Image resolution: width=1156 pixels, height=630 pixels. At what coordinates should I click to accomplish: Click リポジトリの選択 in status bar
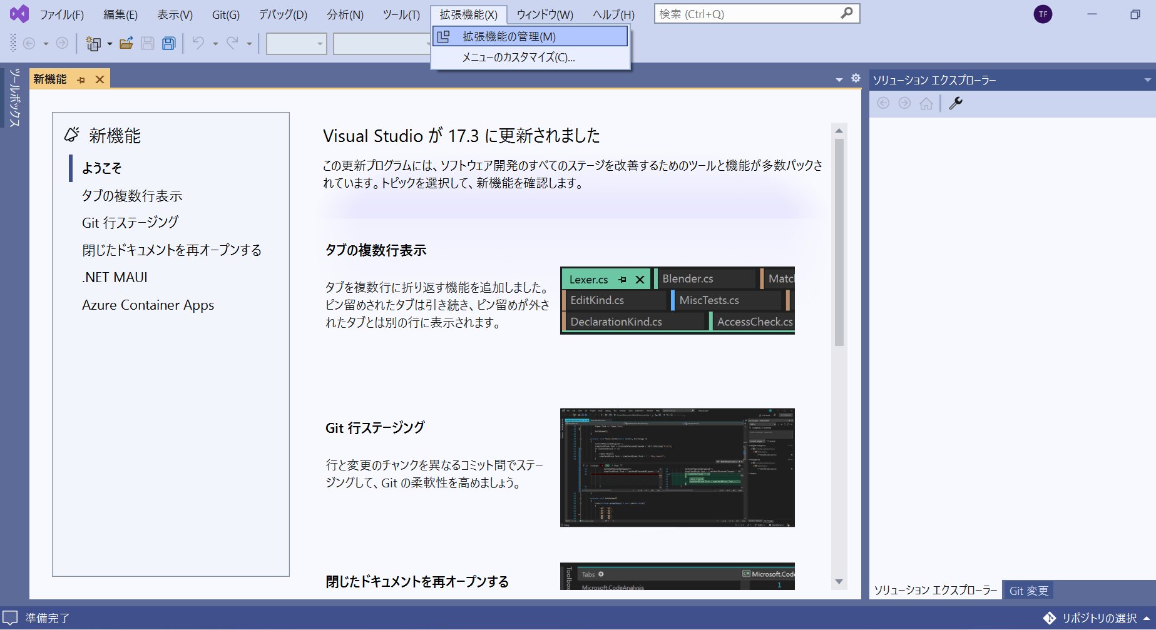pyautogui.click(x=1099, y=618)
